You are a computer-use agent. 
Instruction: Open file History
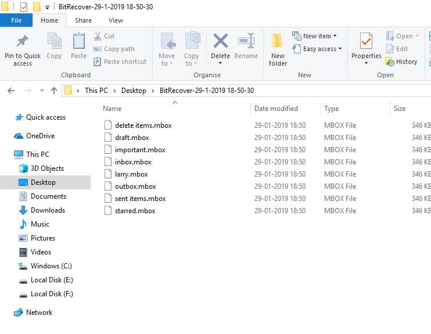point(401,62)
